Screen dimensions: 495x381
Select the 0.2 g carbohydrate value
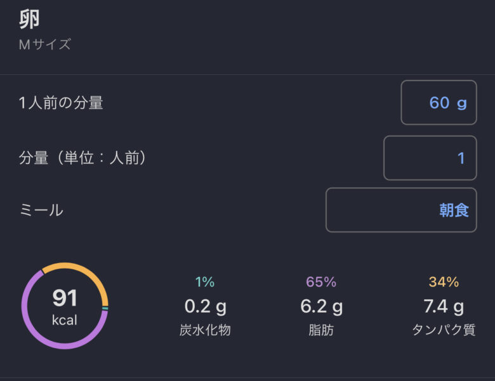tap(205, 307)
